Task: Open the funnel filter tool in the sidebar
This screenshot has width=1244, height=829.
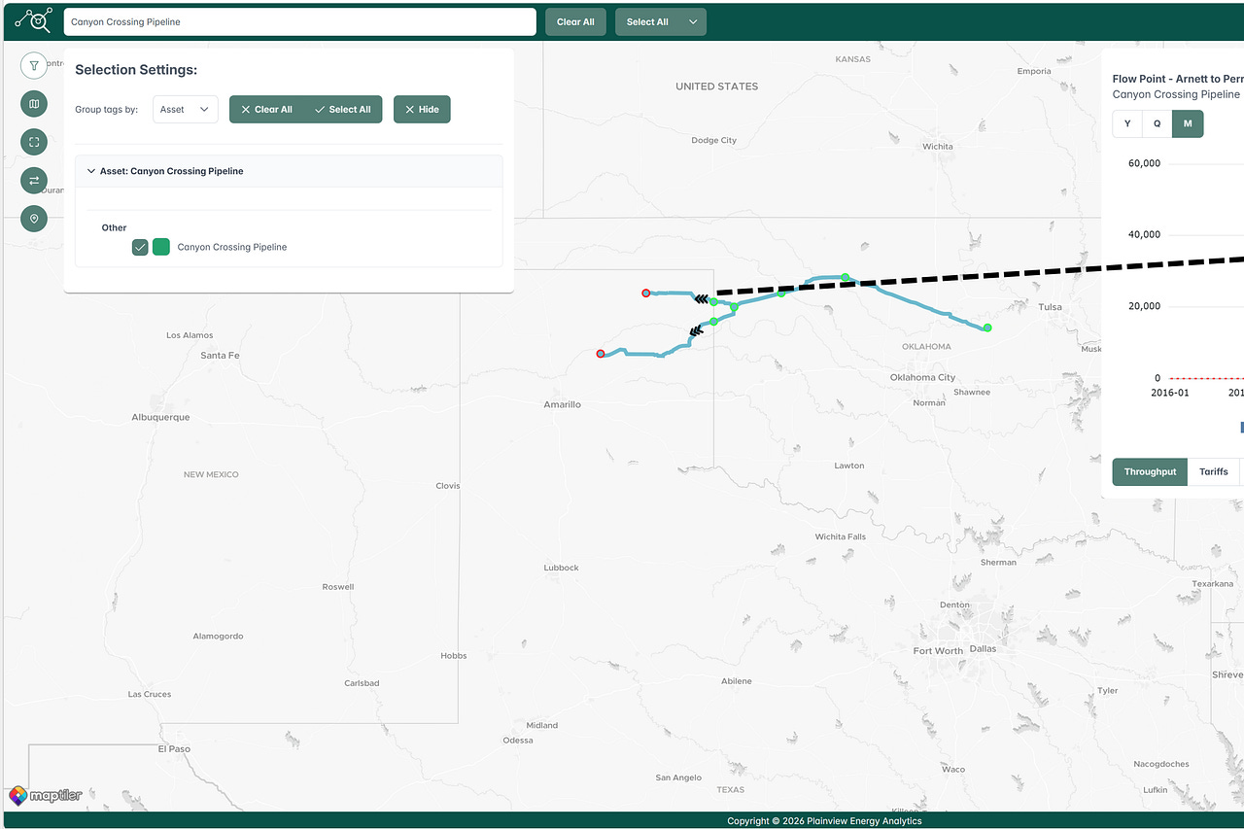Action: 34,66
